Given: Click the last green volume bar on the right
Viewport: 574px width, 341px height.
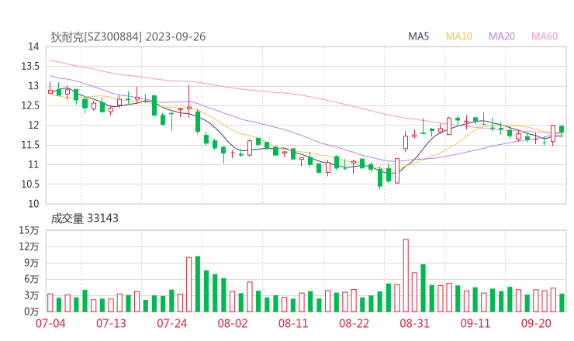Looking at the screenshot, I should point(562,302).
